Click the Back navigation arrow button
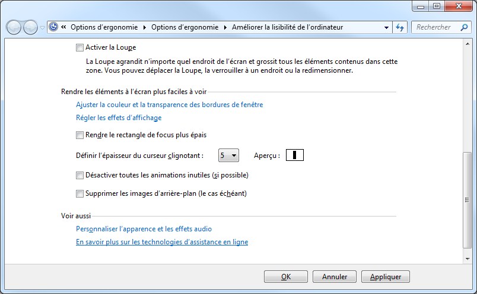The height and width of the screenshot is (294, 477). (14, 27)
